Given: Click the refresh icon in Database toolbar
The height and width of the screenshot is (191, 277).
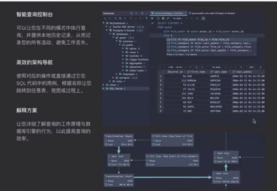Looking at the screenshot, I should click(116, 18).
